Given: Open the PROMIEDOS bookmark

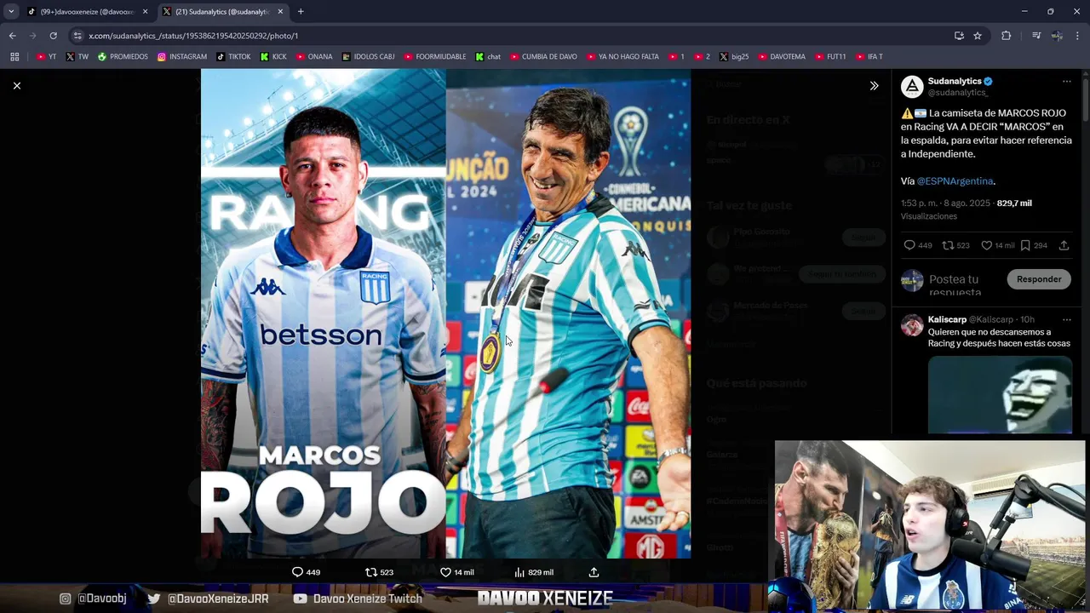Looking at the screenshot, I should [x=123, y=57].
